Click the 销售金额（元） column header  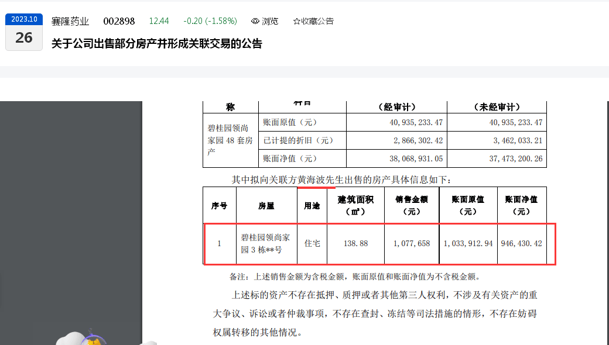point(412,205)
